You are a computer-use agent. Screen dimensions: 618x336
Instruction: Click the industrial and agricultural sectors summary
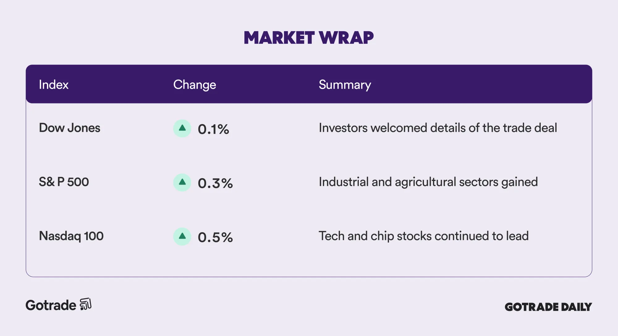pyautogui.click(x=428, y=182)
